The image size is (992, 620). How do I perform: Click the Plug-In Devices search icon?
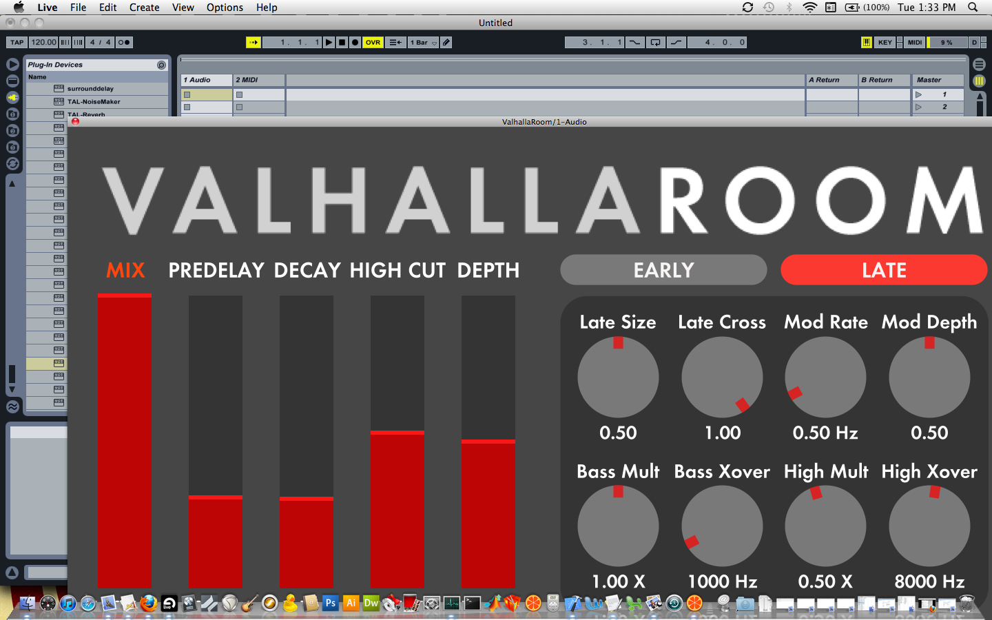pyautogui.click(x=161, y=65)
